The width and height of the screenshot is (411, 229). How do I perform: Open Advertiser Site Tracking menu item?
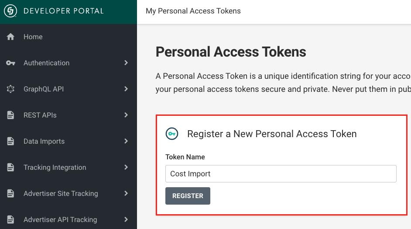[61, 194]
